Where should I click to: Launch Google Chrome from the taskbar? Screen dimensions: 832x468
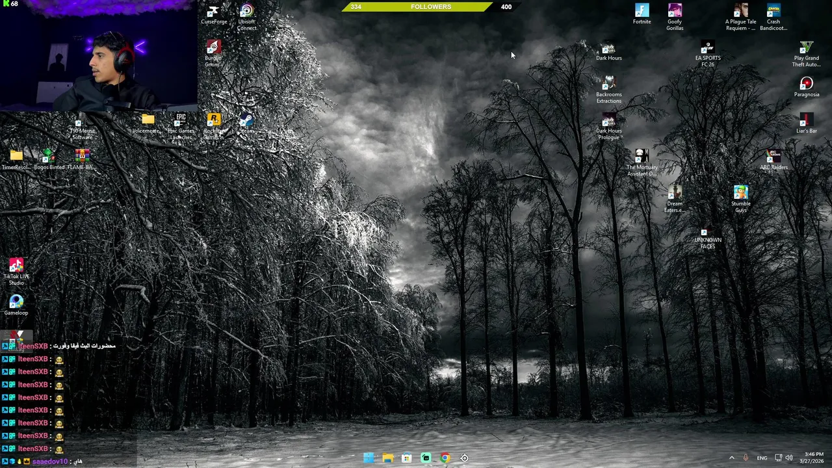[x=445, y=458]
